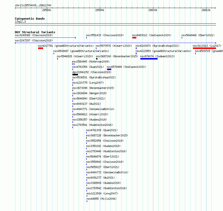The height and width of the screenshot is (211, 223).
Task: Click the 28580k ruler position label
Action: point(47,10)
